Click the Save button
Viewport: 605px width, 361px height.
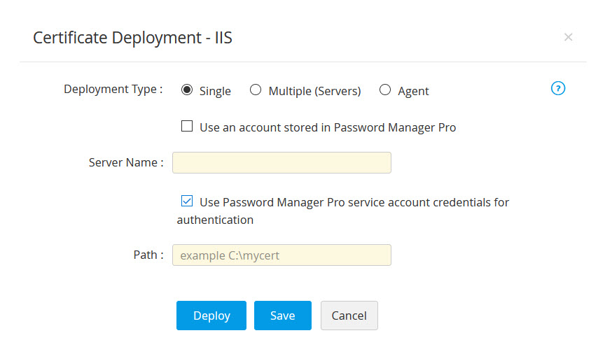coord(282,316)
